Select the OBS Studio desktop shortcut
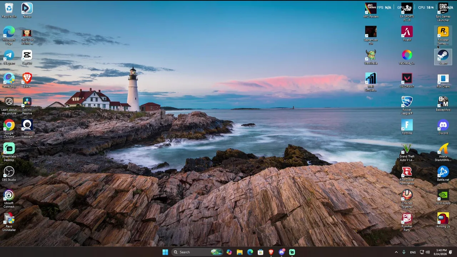 (9, 174)
